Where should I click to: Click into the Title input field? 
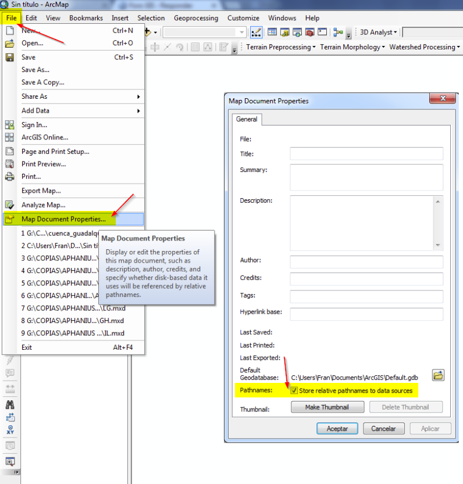pos(366,154)
